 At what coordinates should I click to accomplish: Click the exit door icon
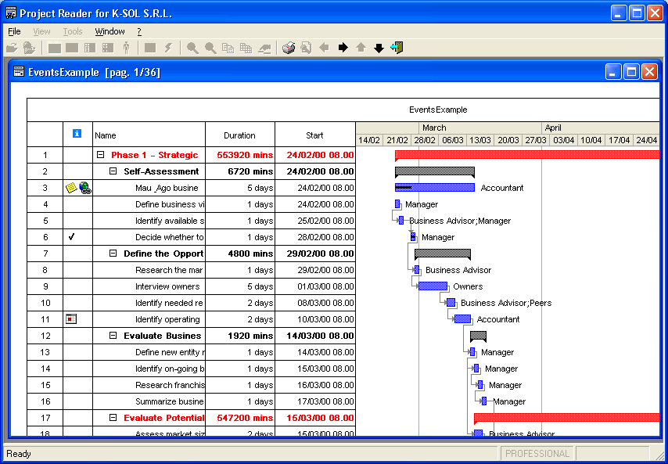(397, 48)
